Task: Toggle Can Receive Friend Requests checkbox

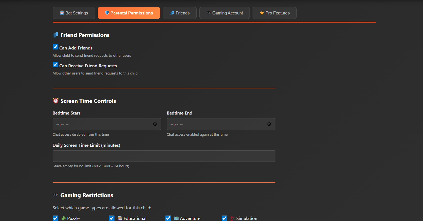Action: pyautogui.click(x=55, y=64)
